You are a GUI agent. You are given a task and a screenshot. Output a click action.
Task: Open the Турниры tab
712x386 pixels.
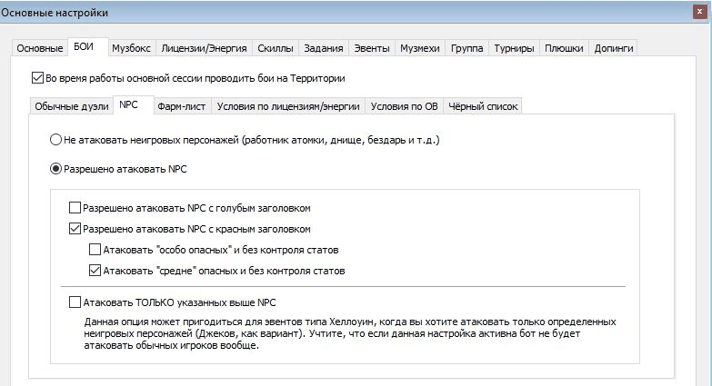514,48
